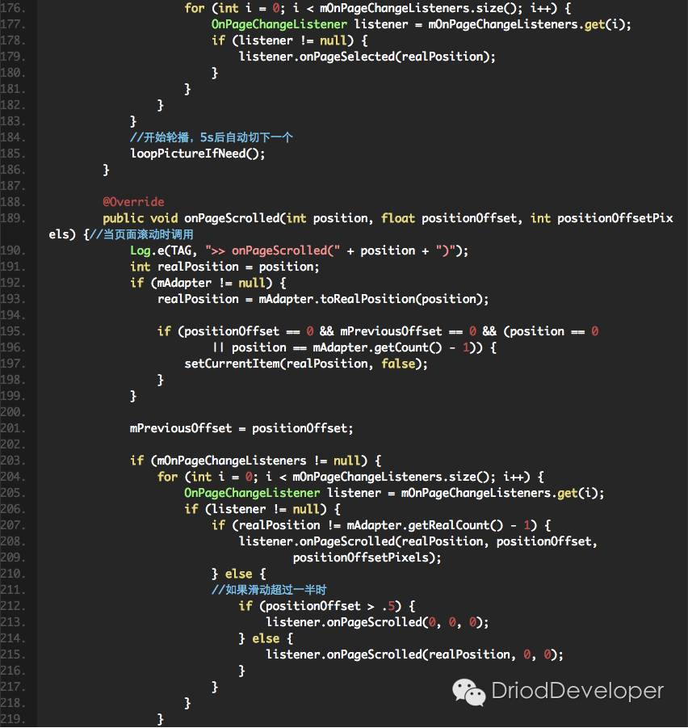The width and height of the screenshot is (688, 728).
Task: Click wrapped text 'els) {' below line 189
Action: [68, 234]
